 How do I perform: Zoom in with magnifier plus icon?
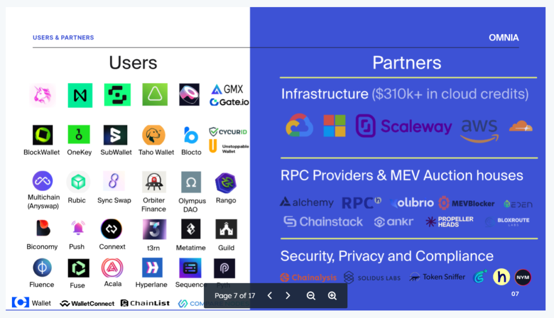point(332,296)
